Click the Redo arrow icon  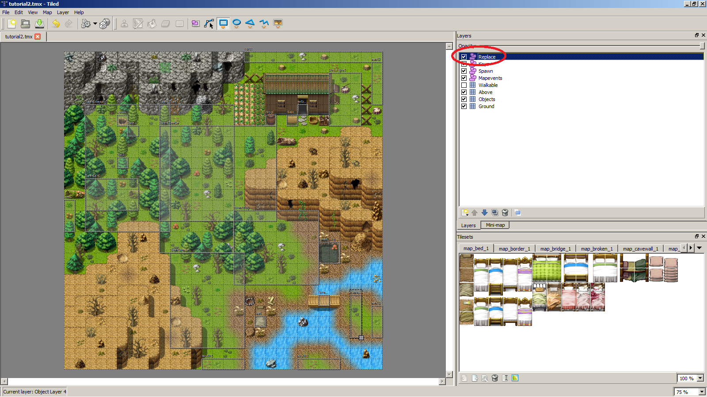click(x=69, y=23)
